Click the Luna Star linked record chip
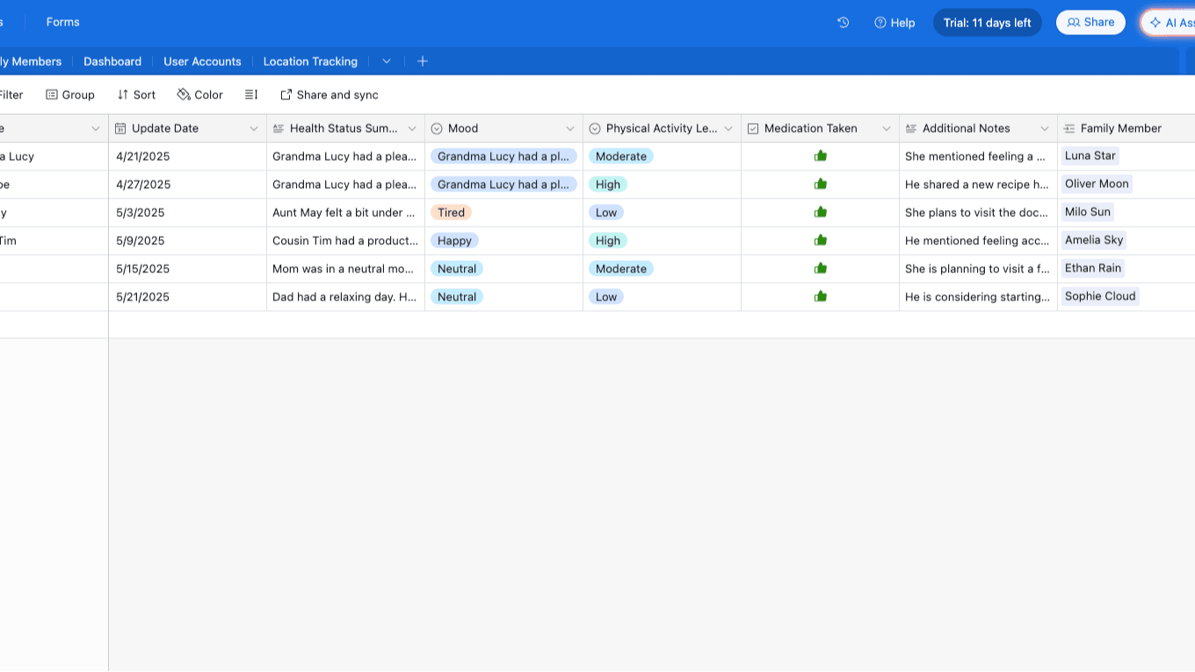The width and height of the screenshot is (1195, 672). 1090,155
